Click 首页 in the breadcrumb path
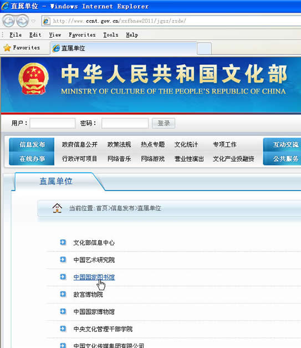The height and width of the screenshot is (348, 301). [102, 208]
